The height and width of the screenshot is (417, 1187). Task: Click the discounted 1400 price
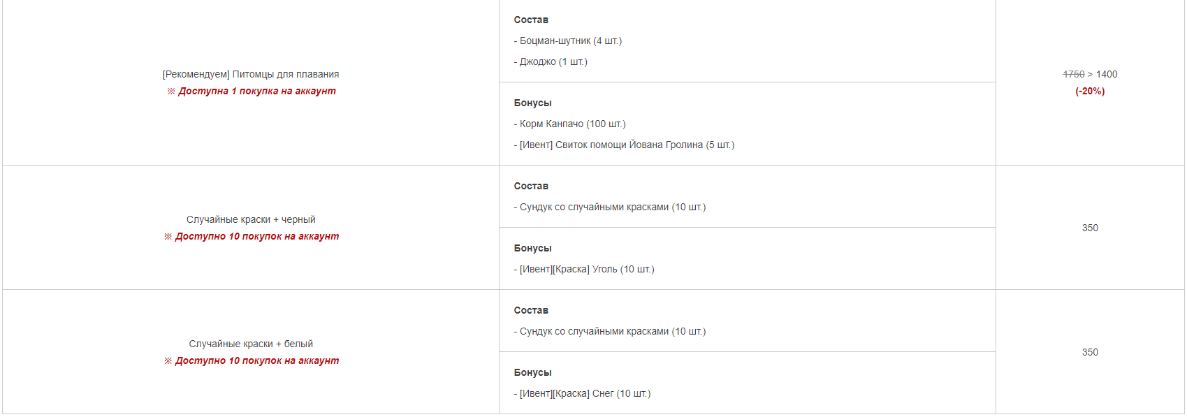(1107, 75)
